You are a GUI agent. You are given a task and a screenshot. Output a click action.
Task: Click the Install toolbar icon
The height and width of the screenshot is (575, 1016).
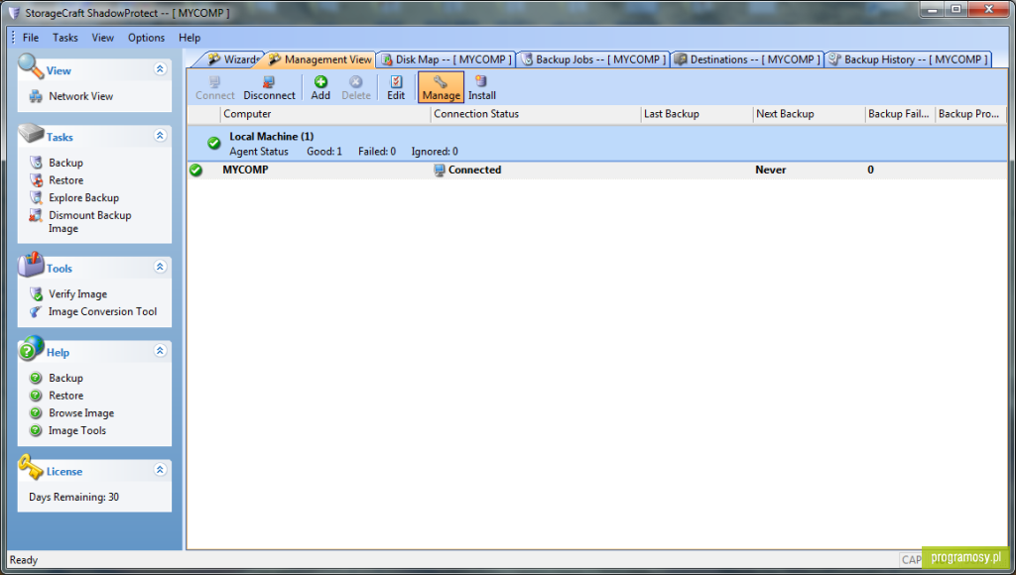click(481, 81)
